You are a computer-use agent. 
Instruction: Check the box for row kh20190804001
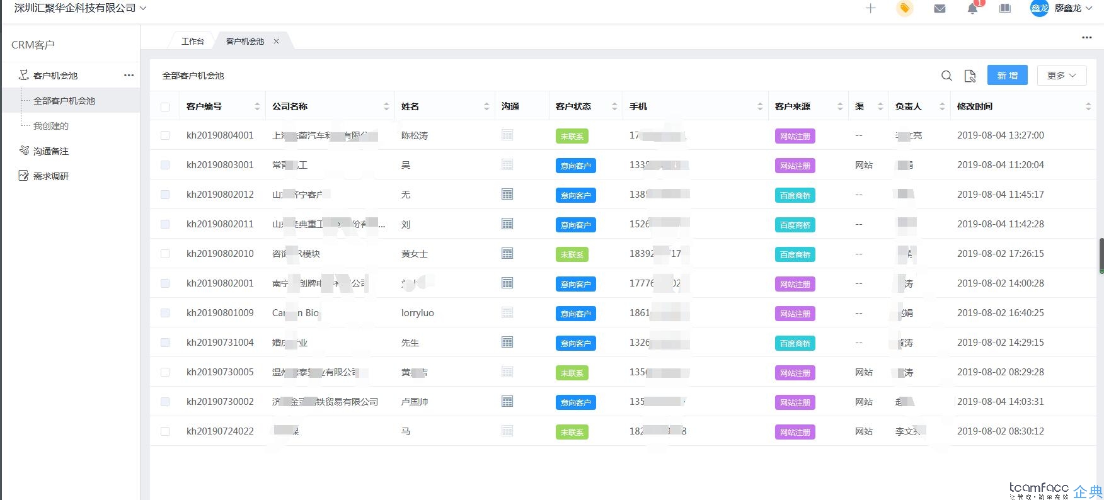point(165,135)
